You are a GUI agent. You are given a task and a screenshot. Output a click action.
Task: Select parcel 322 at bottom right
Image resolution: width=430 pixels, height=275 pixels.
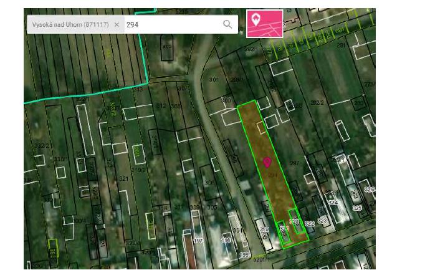[309, 223]
